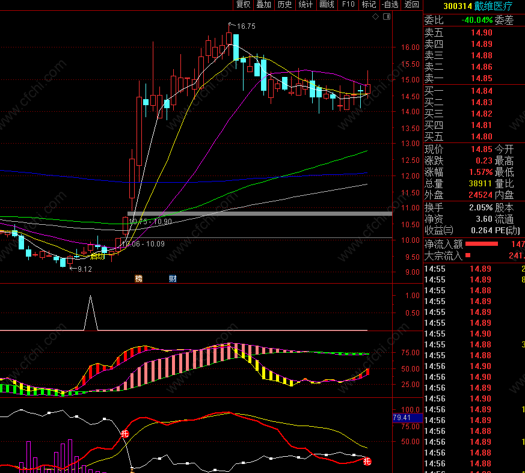The height and width of the screenshot is (473, 525).
Task: Toggle -自选 to remove from watchlist
Action: tap(390, 5)
